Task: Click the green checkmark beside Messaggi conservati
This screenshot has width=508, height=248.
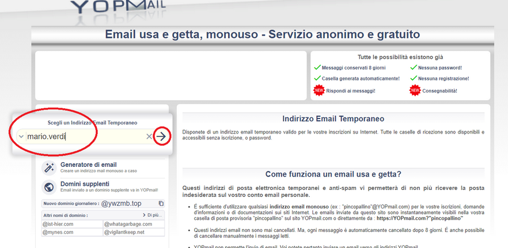Action: (317, 68)
